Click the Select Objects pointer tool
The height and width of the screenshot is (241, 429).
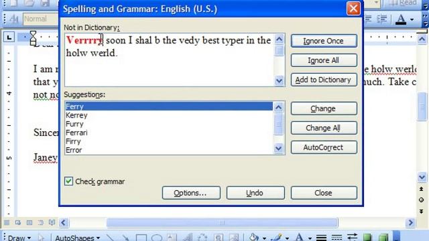(41, 237)
